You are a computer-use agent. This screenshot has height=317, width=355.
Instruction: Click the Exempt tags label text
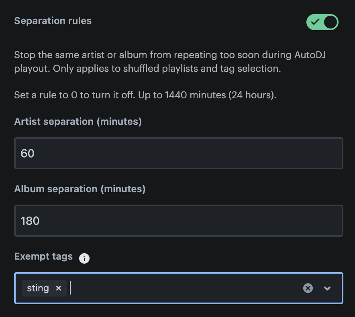(43, 256)
